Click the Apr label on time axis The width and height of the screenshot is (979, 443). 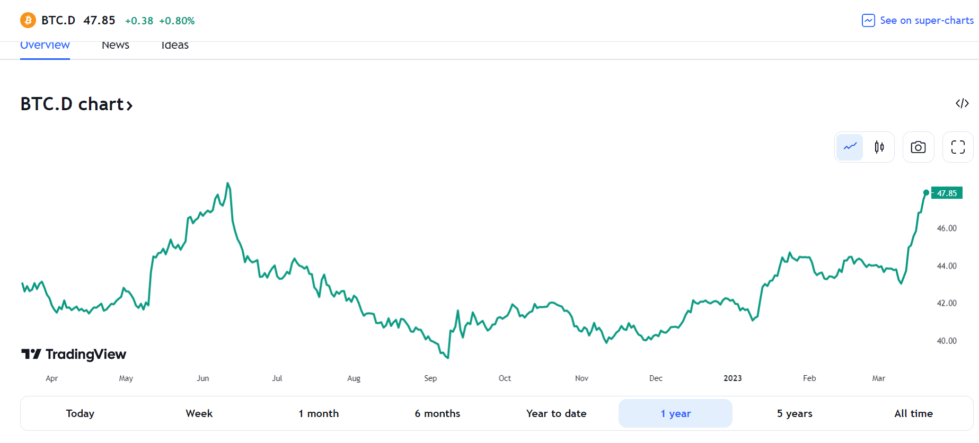click(52, 378)
